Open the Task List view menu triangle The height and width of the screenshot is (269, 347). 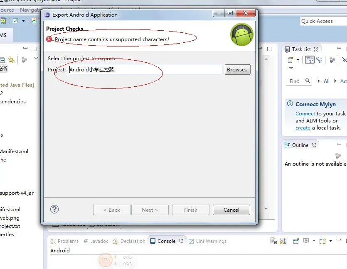click(x=291, y=68)
